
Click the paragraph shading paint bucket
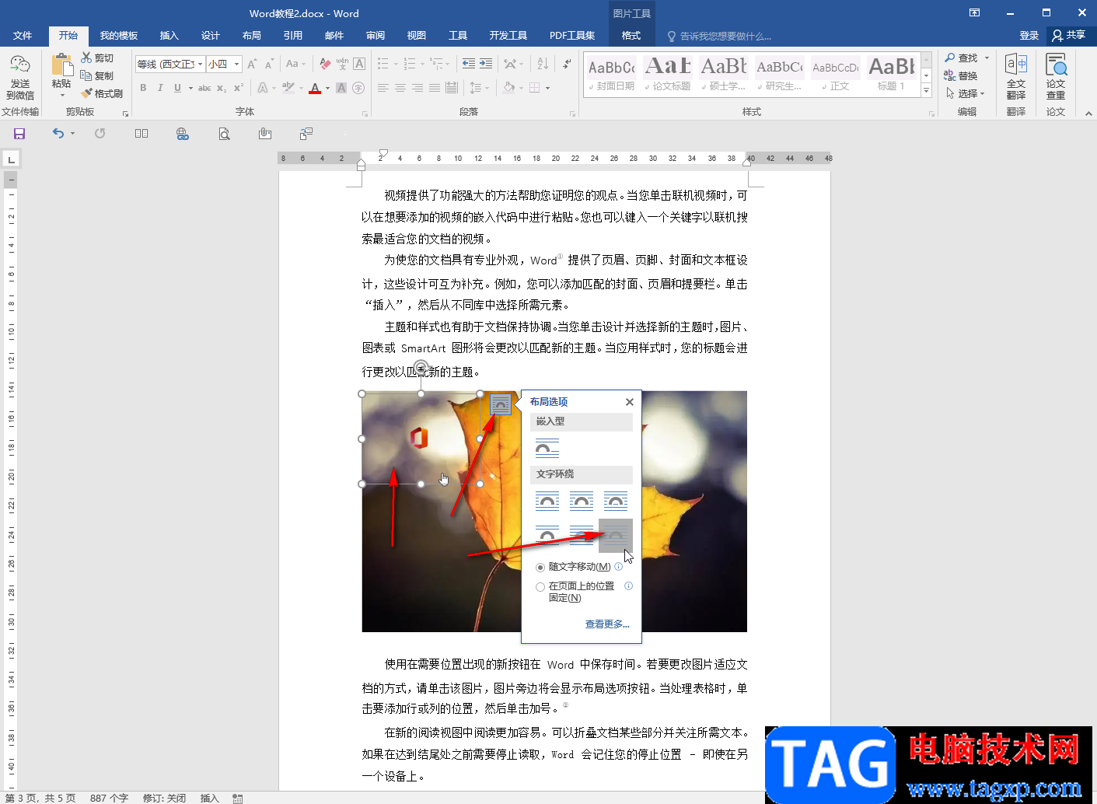508,88
